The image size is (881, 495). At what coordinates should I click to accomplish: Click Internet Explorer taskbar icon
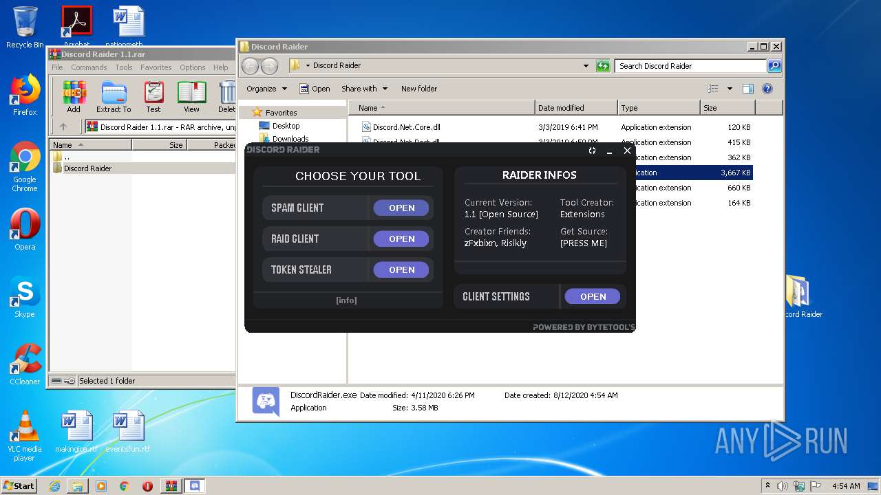[54, 486]
